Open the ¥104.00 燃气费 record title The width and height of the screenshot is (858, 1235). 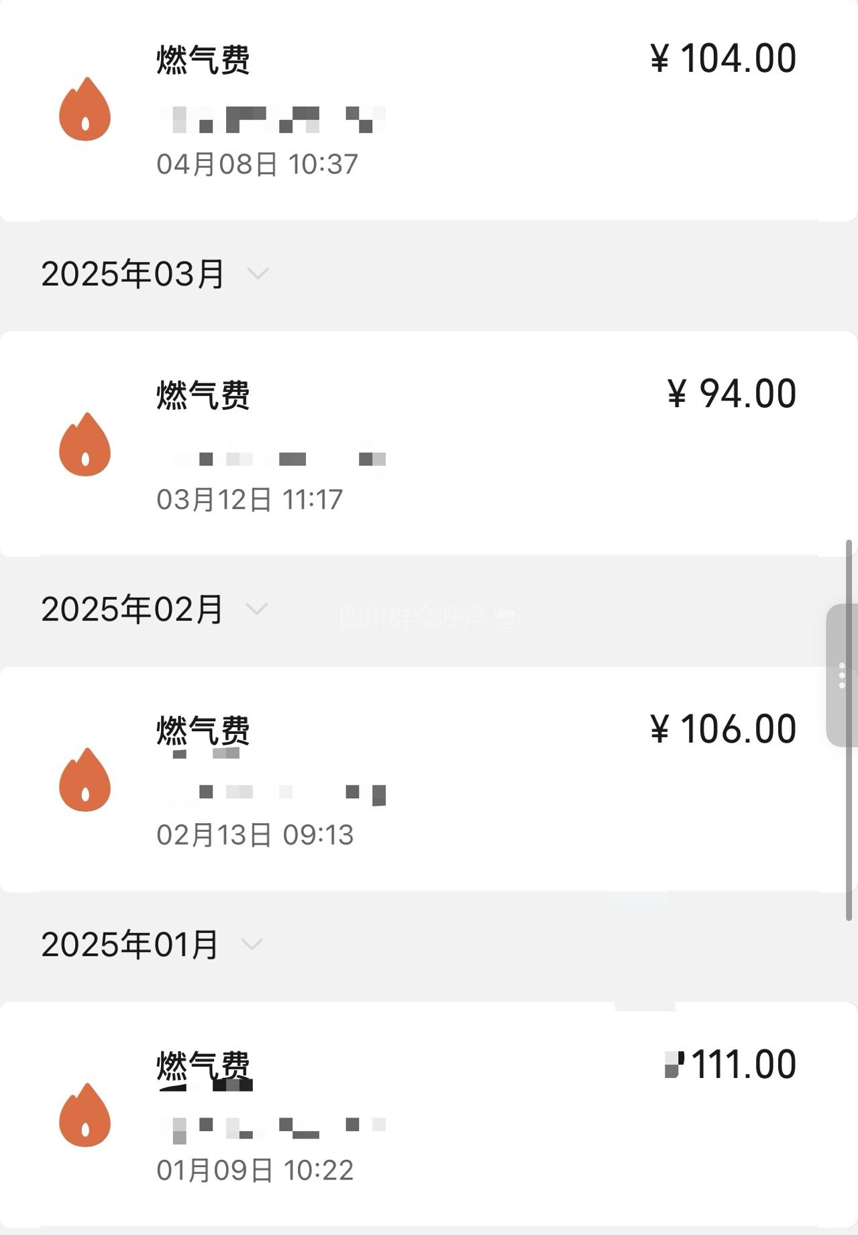(203, 59)
